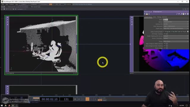190x107 pixels.
Task: Click browse plus next to Body Tracking Model
Action: click(x=188, y=32)
